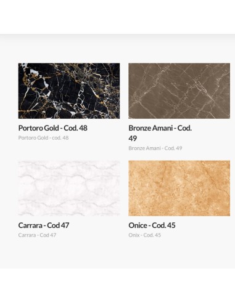The height and width of the screenshot is (303, 235).
Task: Select the white Carrara marble thumbnail
Action: [x=69, y=188]
